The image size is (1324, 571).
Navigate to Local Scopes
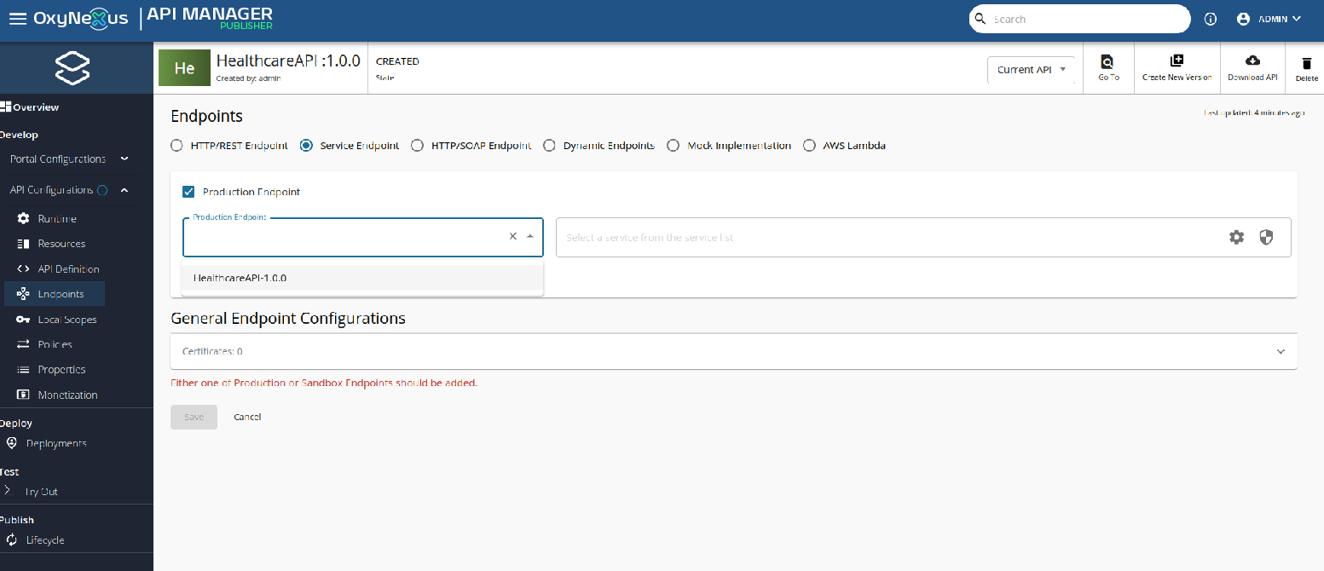(67, 320)
